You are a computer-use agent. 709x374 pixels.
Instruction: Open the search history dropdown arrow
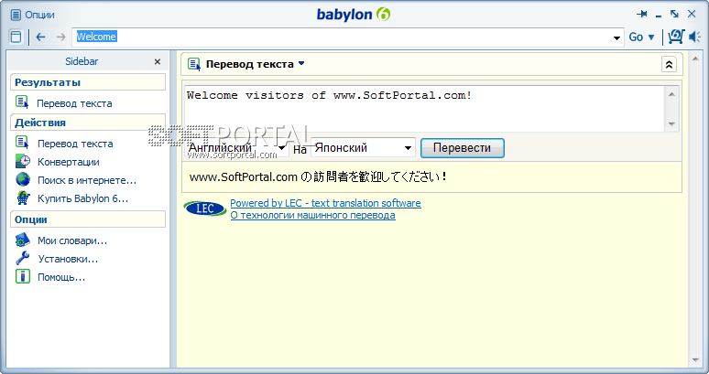[x=616, y=37]
